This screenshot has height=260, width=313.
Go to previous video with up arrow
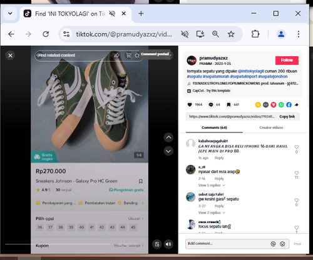168,137
